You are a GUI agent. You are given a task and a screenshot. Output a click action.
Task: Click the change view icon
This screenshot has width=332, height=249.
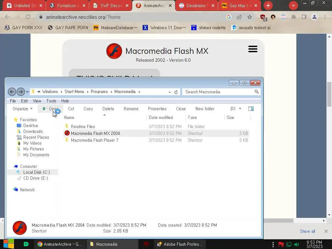pos(233,109)
